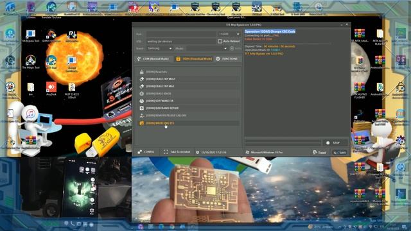This screenshot has height=231, width=411.
Task: Click the highlighted Operation Change CSC Code line
Action: tap(270, 31)
